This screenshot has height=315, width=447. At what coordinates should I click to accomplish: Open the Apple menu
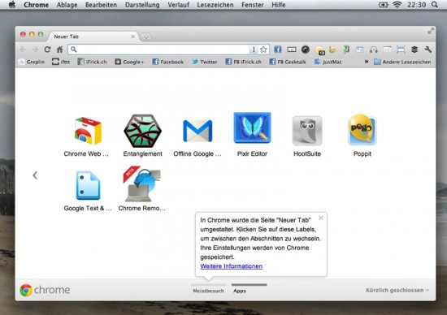pyautogui.click(x=12, y=5)
